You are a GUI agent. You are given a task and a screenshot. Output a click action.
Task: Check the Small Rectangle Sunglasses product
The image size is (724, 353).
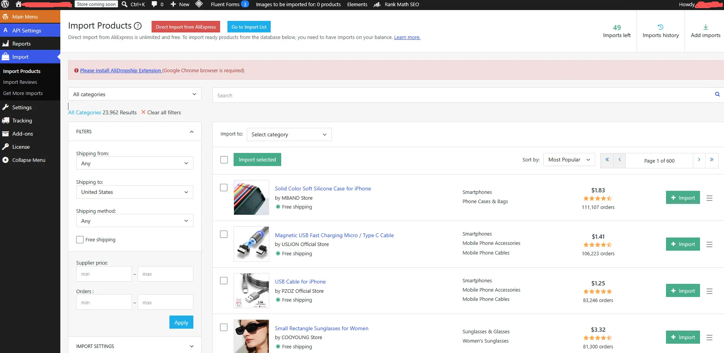224,328
